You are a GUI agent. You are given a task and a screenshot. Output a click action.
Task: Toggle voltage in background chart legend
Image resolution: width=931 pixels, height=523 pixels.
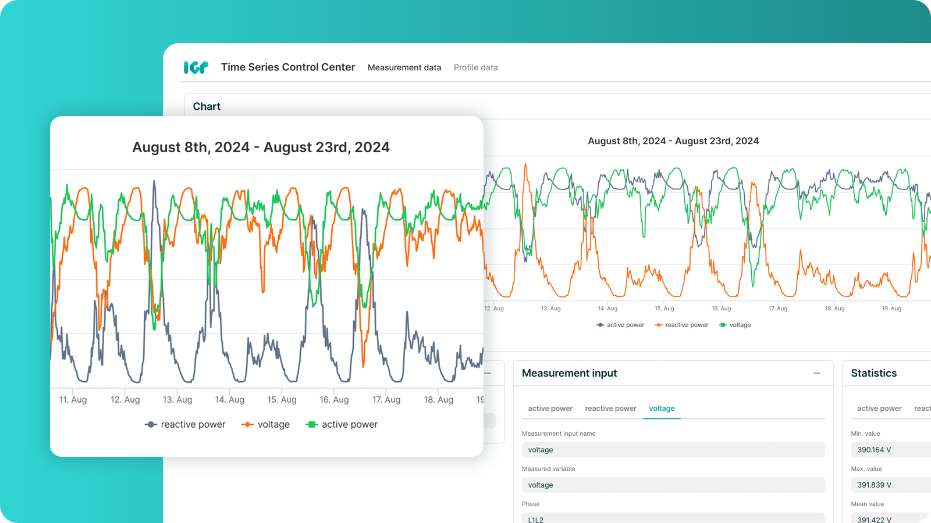[735, 325]
